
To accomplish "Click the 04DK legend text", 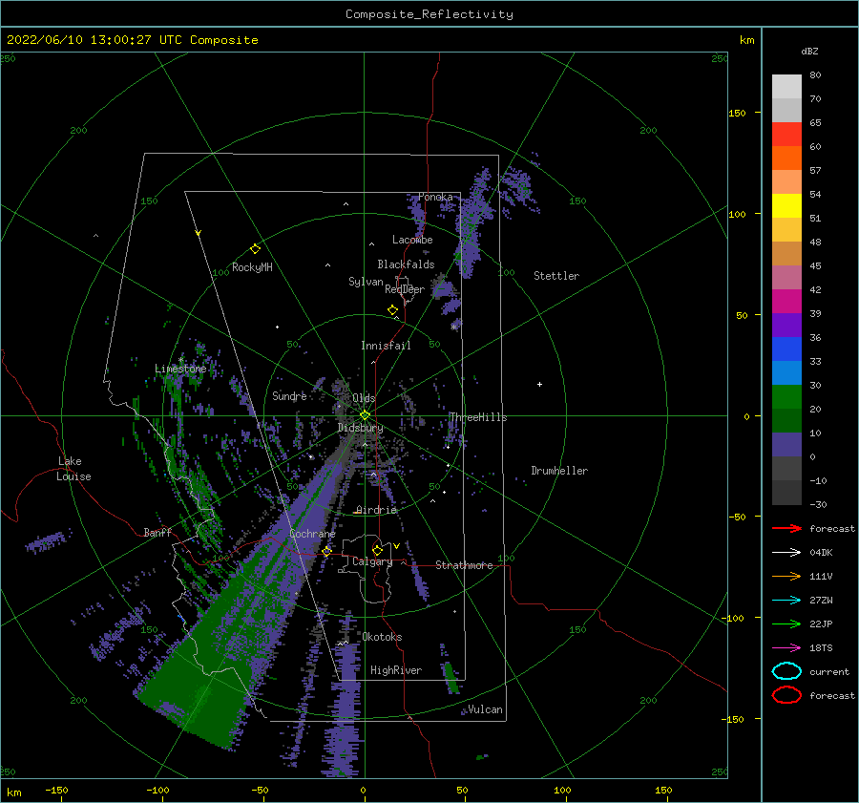I will click(x=821, y=552).
